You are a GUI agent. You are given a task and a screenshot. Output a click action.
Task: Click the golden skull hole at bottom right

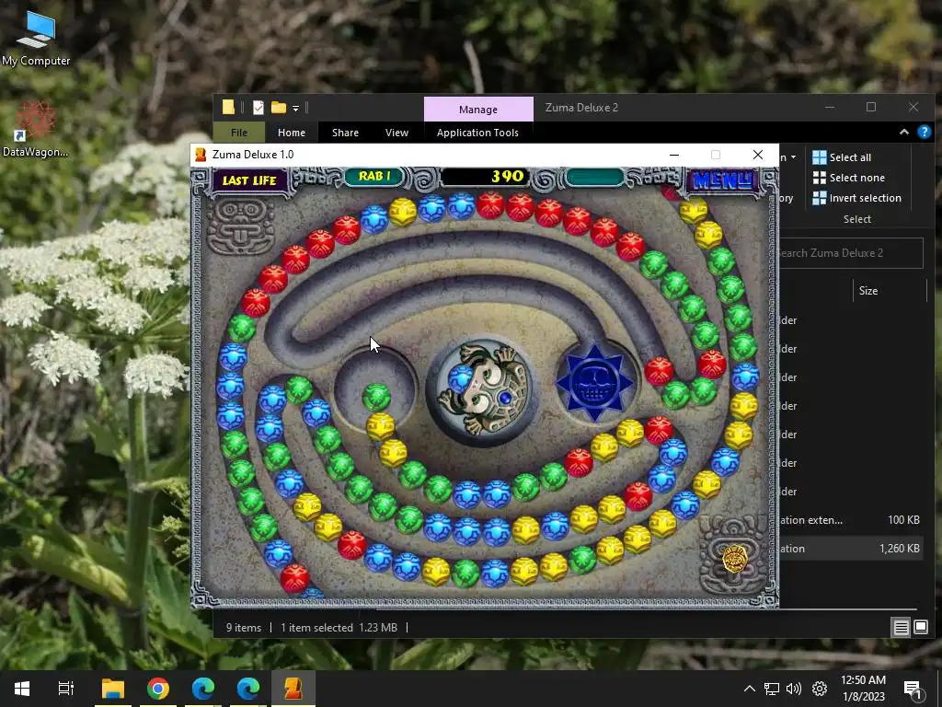point(733,559)
